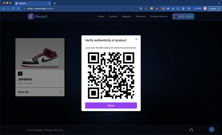Open the GitHub icon in the footer
This screenshot has height=135, width=222.
191,130
